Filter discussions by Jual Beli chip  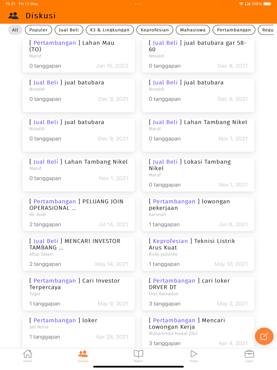click(x=69, y=30)
